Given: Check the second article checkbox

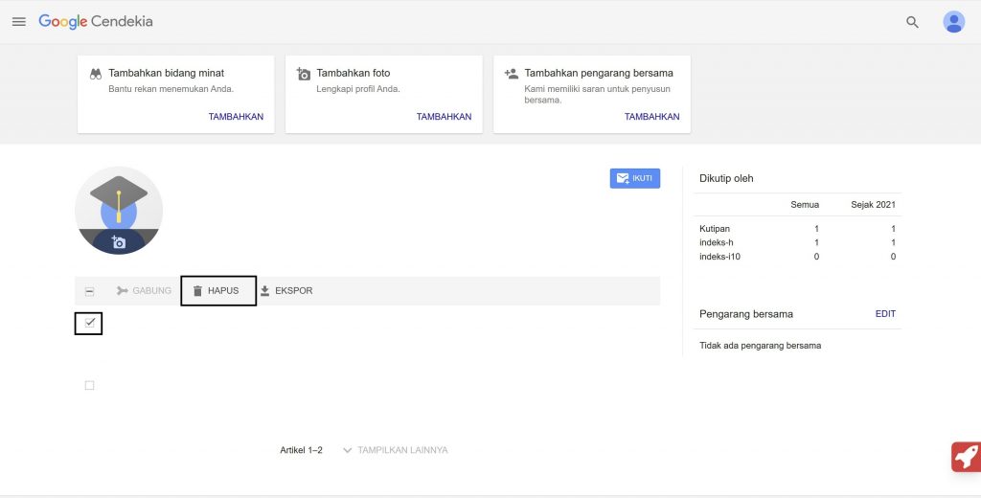Looking at the screenshot, I should click(x=89, y=385).
